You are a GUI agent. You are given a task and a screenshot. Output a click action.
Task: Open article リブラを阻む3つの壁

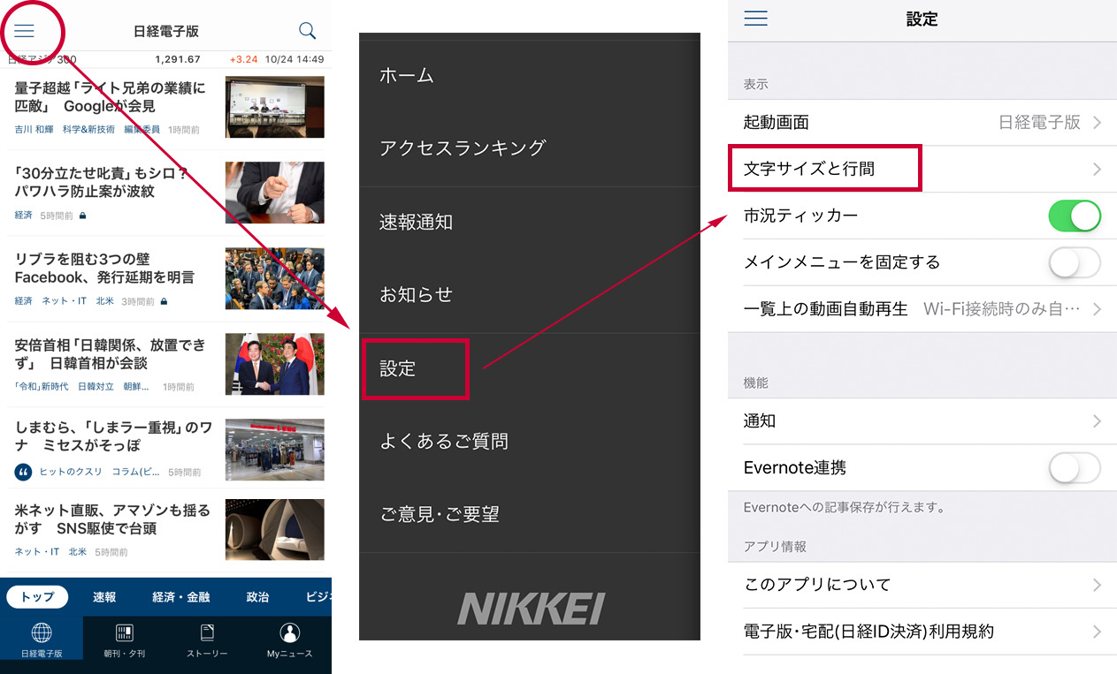click(x=104, y=268)
